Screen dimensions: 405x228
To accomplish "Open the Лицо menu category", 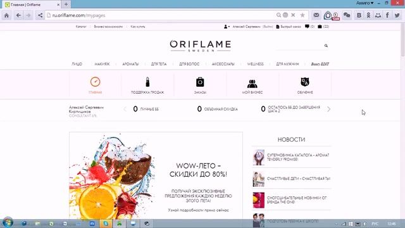I will pyautogui.click(x=77, y=64).
